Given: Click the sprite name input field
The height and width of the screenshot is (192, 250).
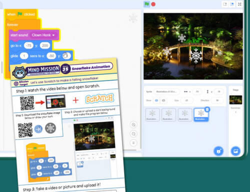Looking at the screenshot, I should 167,91.
